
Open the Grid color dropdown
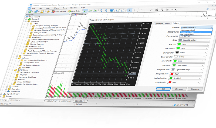click(194, 40)
